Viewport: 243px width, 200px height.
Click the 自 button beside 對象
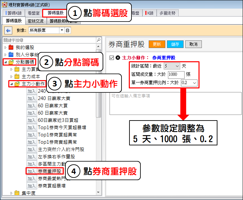(x=68, y=30)
